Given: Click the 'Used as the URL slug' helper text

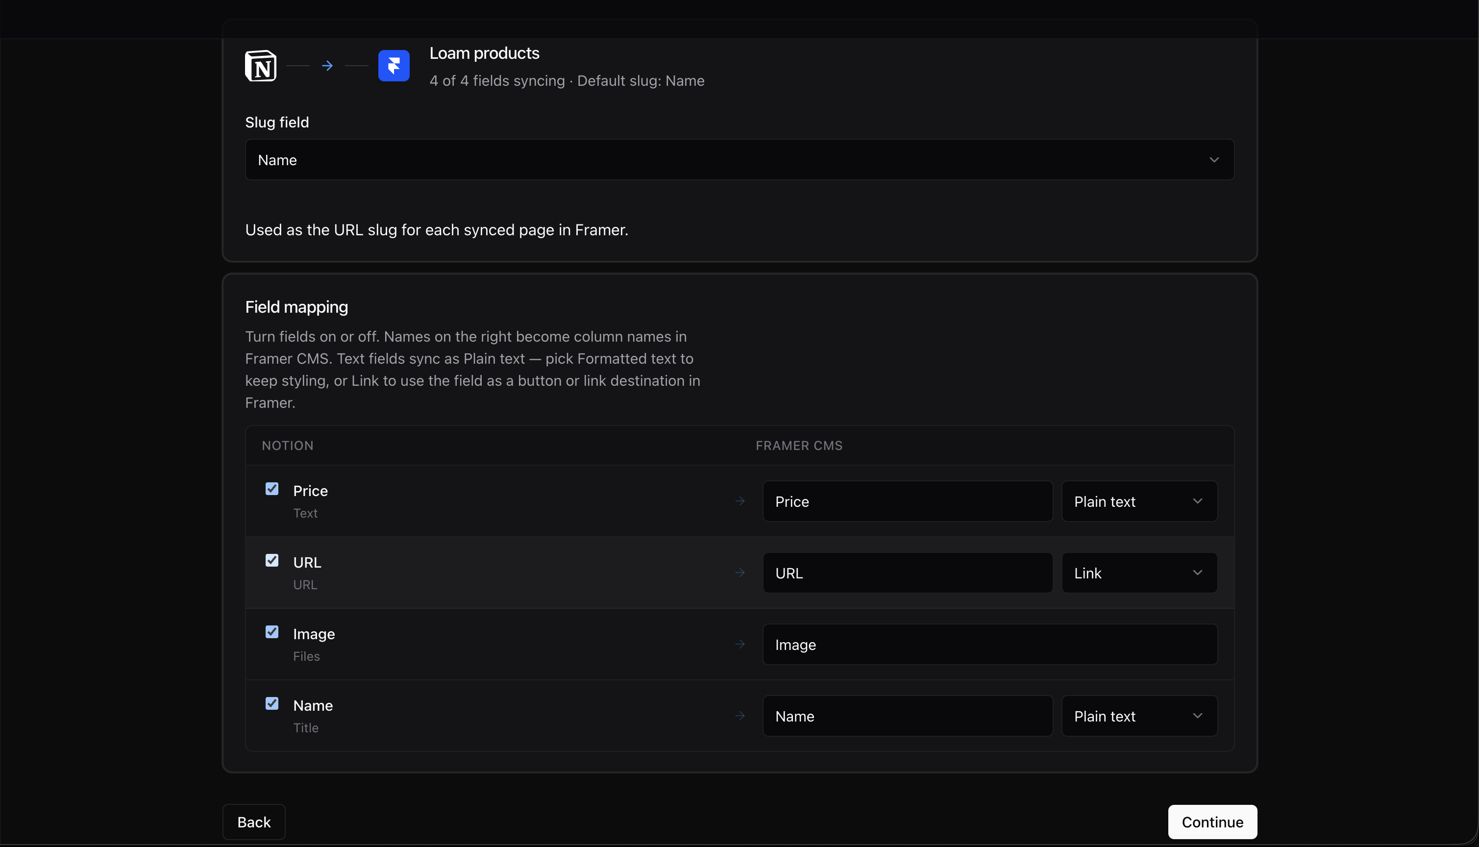Looking at the screenshot, I should click(x=436, y=229).
